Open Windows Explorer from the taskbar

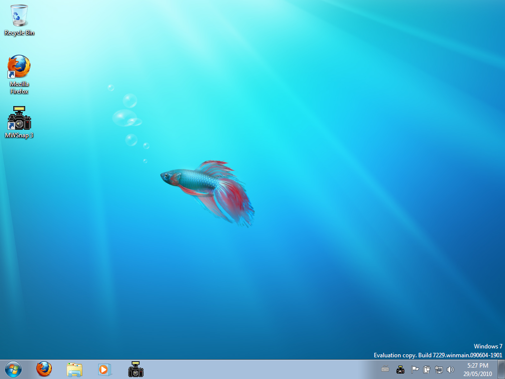(74, 369)
